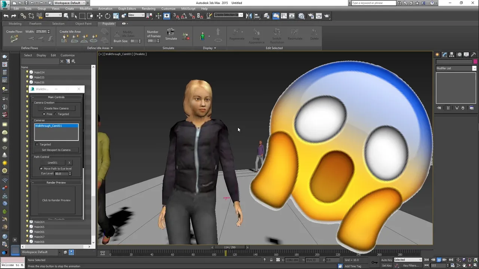Screen dimensions: 479x269
Task: Click the Key Filters button
Action: click(x=411, y=266)
